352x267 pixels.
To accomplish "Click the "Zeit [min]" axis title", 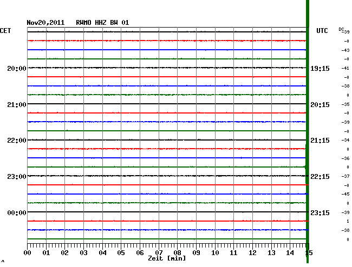I will tap(167, 258).
